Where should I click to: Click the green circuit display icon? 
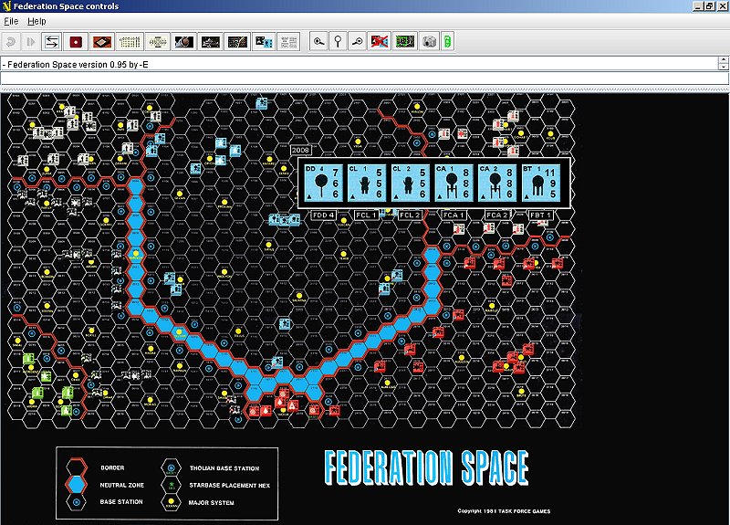tap(404, 42)
